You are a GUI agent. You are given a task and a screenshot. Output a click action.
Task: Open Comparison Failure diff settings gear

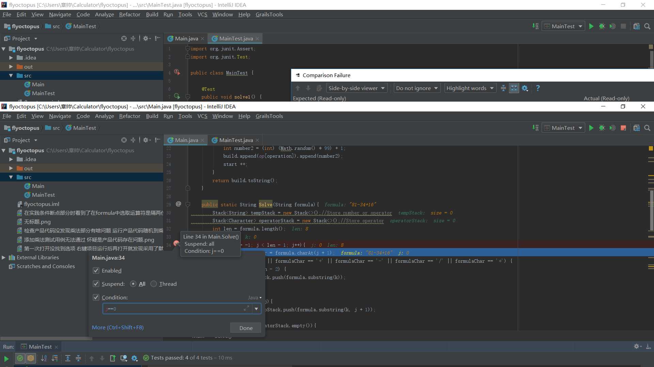tap(525, 88)
